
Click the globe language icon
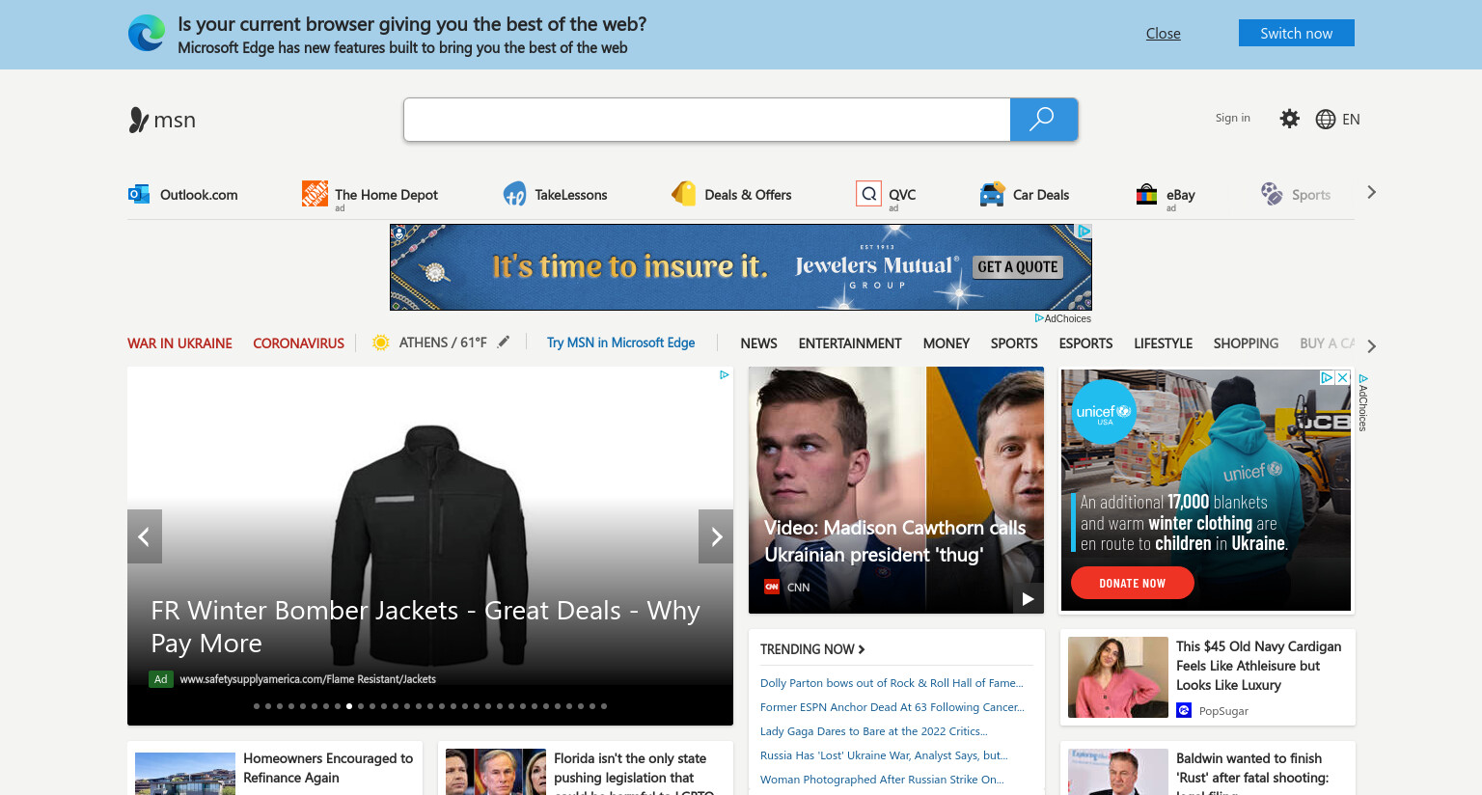[x=1326, y=119]
